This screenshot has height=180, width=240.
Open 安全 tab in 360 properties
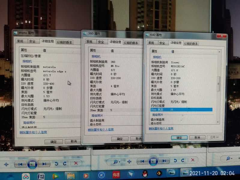[x=101, y=42]
